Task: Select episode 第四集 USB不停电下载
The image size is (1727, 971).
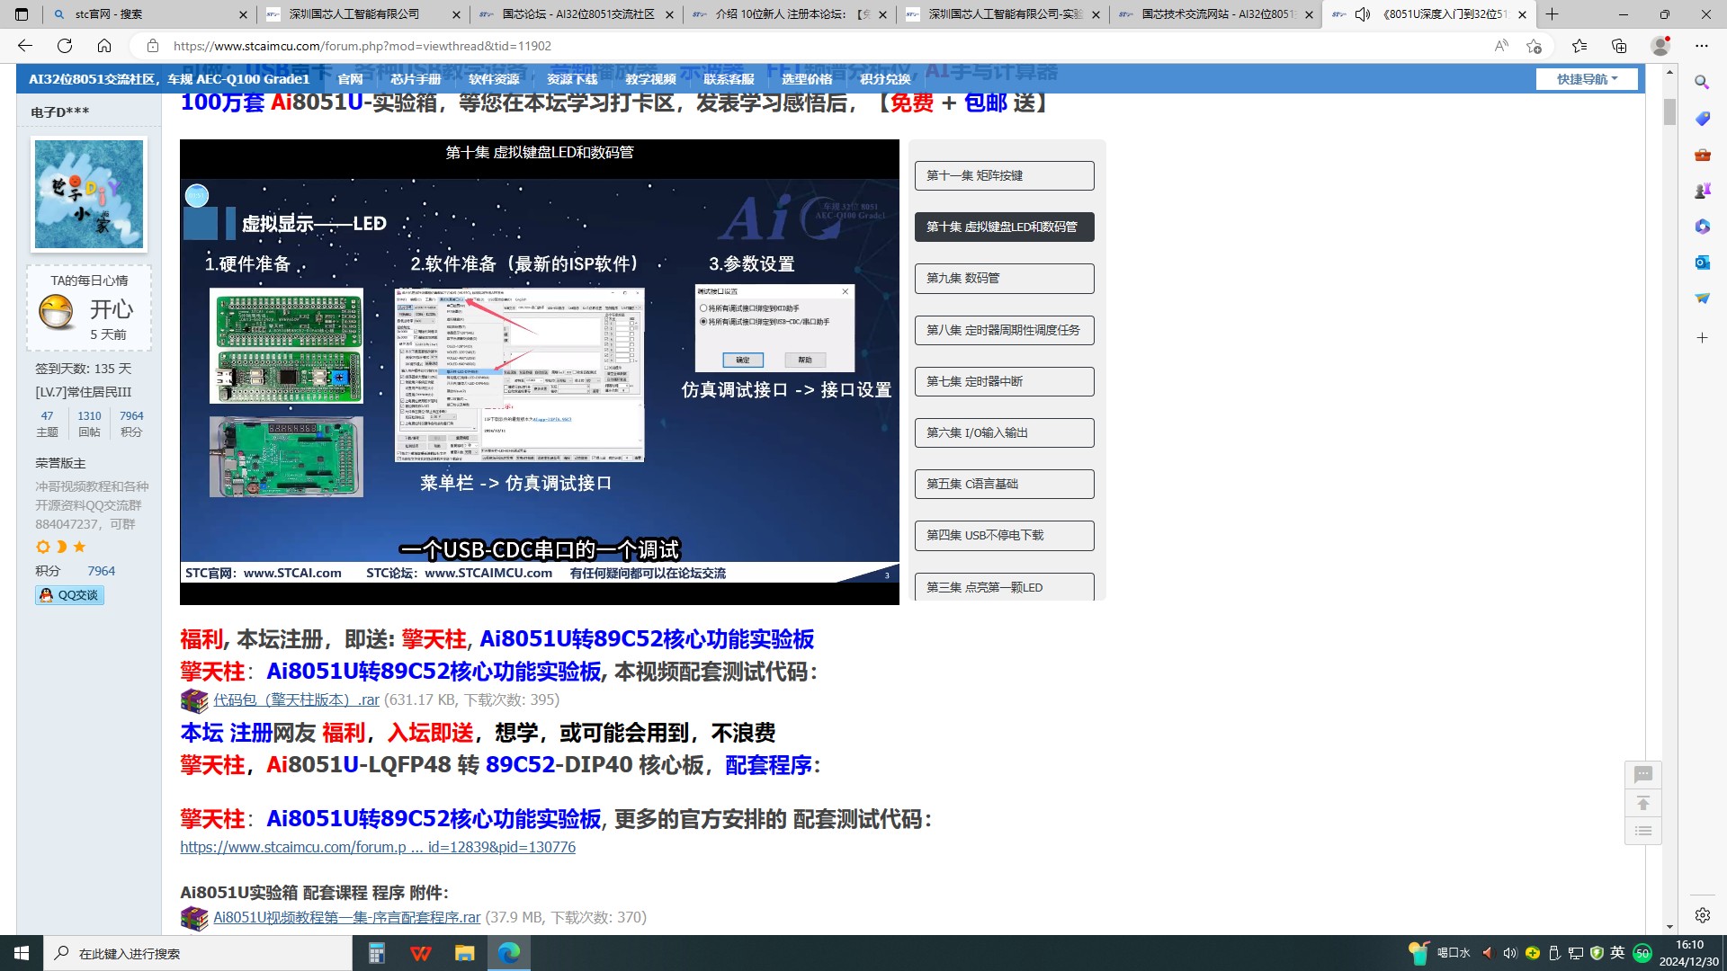Action: click(1005, 536)
